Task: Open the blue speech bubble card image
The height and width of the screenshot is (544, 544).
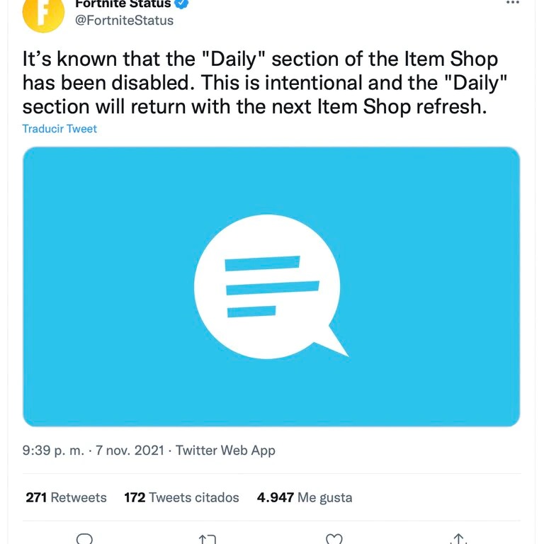Action: point(271,287)
